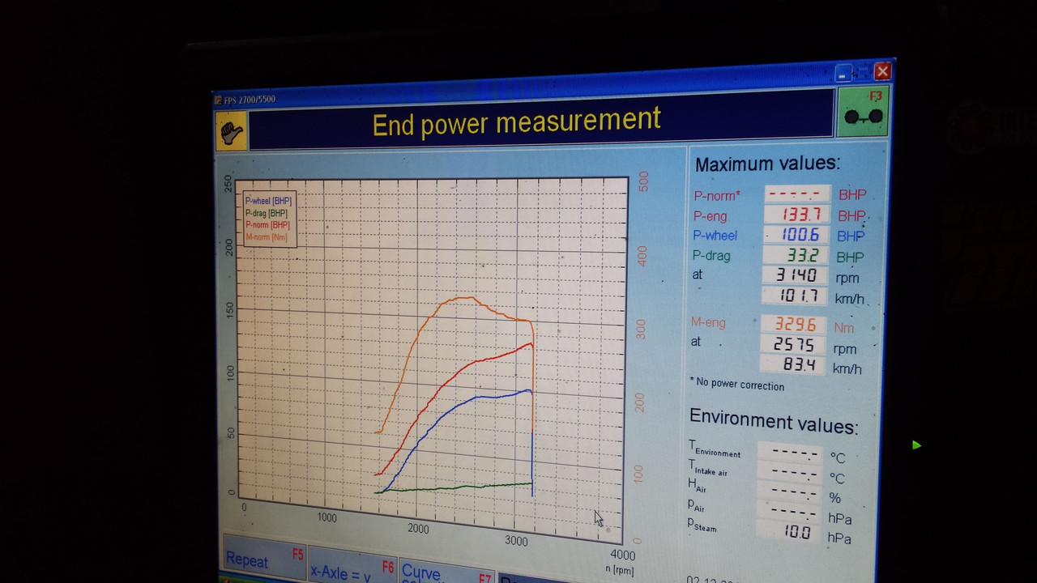
Task: Click the green F3 roller icon
Action: point(862,111)
